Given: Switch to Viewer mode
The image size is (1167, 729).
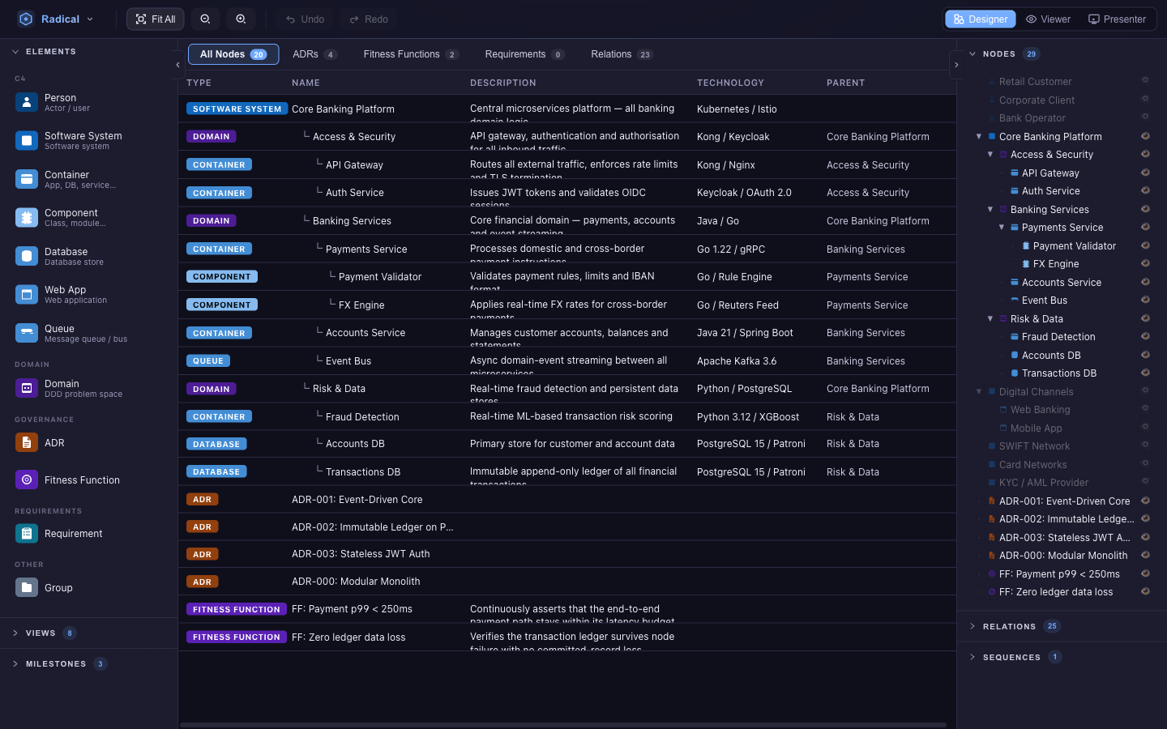Looking at the screenshot, I should pos(1048,19).
